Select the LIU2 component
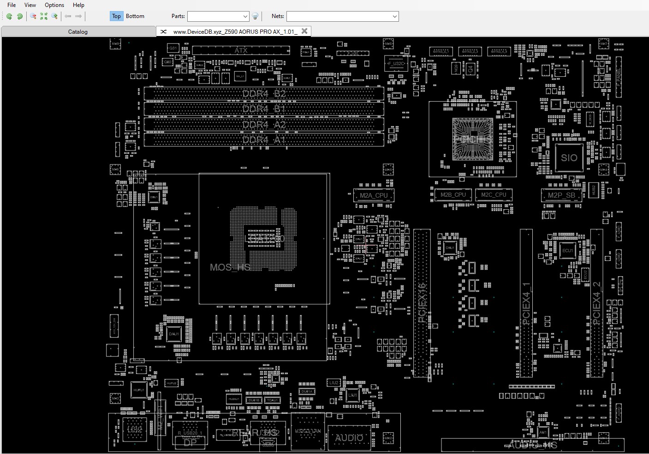The image size is (649, 454). 334,383
